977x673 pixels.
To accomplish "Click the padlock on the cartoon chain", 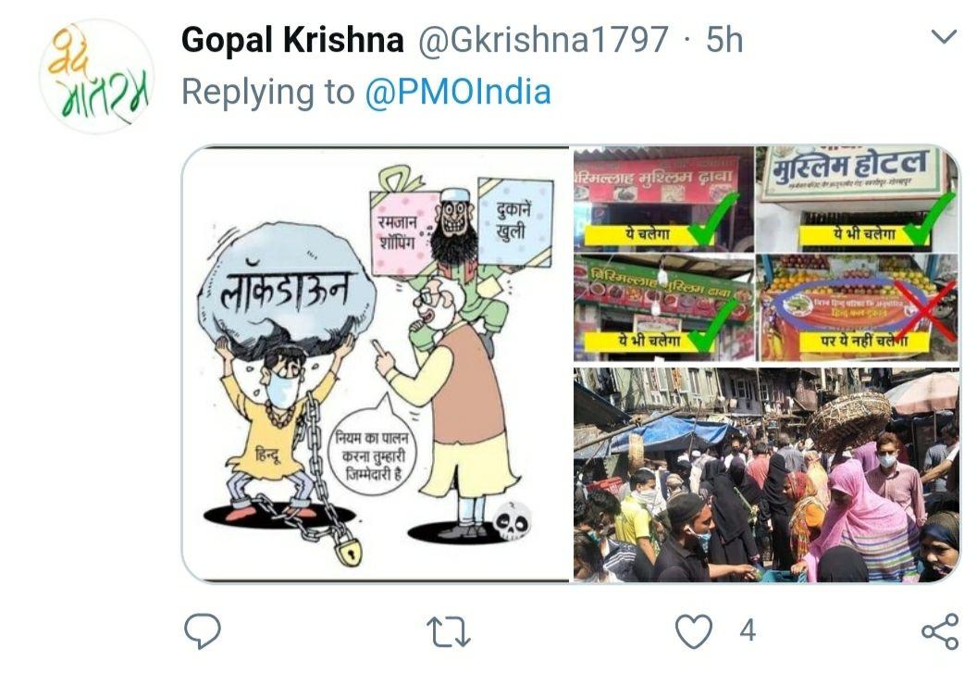I will [x=348, y=550].
